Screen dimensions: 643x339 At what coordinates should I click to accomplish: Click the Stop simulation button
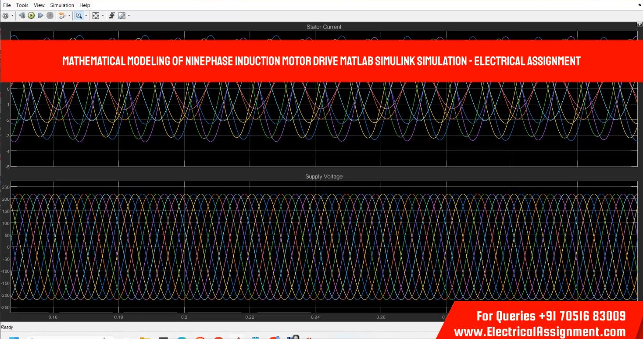click(x=50, y=16)
